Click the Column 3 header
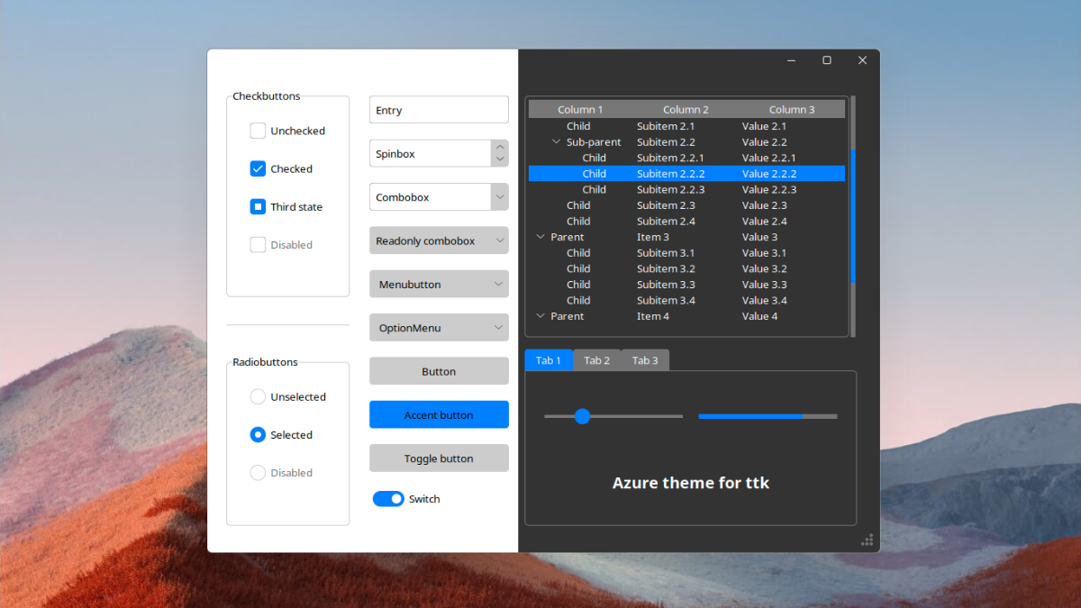1081x608 pixels. pyautogui.click(x=792, y=109)
